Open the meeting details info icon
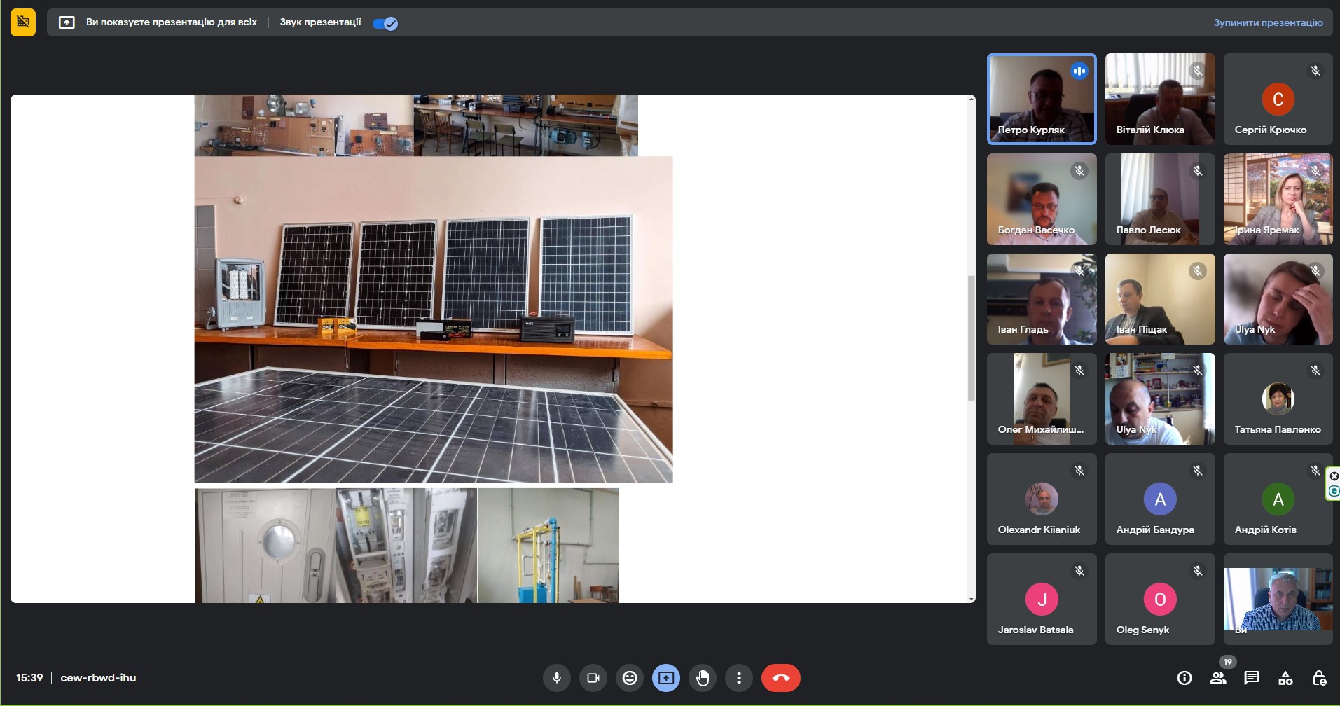 coord(1184,678)
